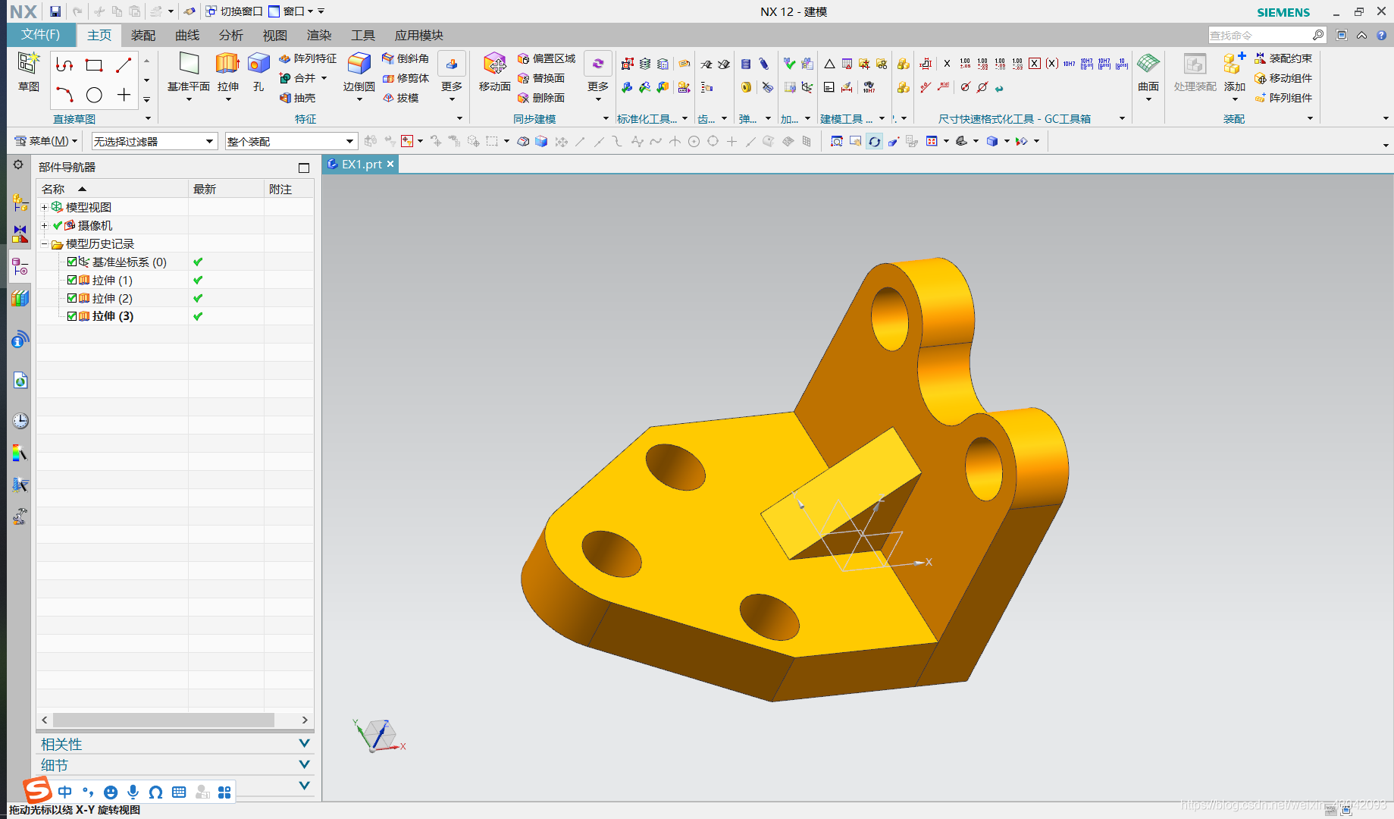Click the Move Component (移动组件) tool
Image resolution: width=1394 pixels, height=819 pixels.
click(x=1283, y=78)
